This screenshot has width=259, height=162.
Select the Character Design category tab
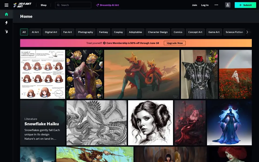tap(158, 32)
